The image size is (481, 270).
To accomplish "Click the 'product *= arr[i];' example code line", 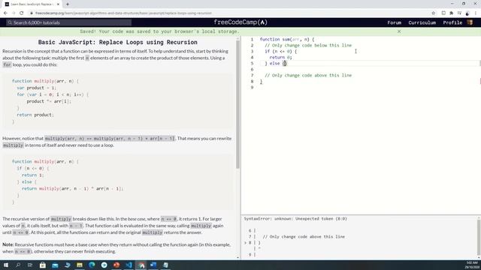I will pyautogui.click(x=48, y=101).
